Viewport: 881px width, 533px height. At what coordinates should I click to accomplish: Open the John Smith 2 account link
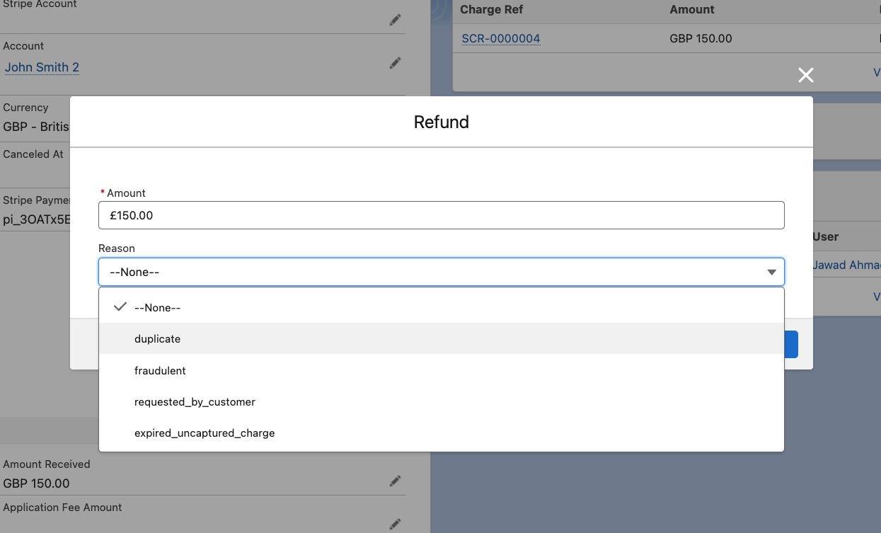click(x=42, y=68)
